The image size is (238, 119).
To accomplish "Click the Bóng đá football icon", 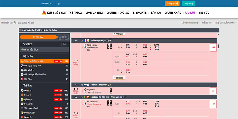I will [22, 90].
